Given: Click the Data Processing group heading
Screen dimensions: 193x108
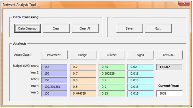Looking at the screenshot, I should [26, 17].
